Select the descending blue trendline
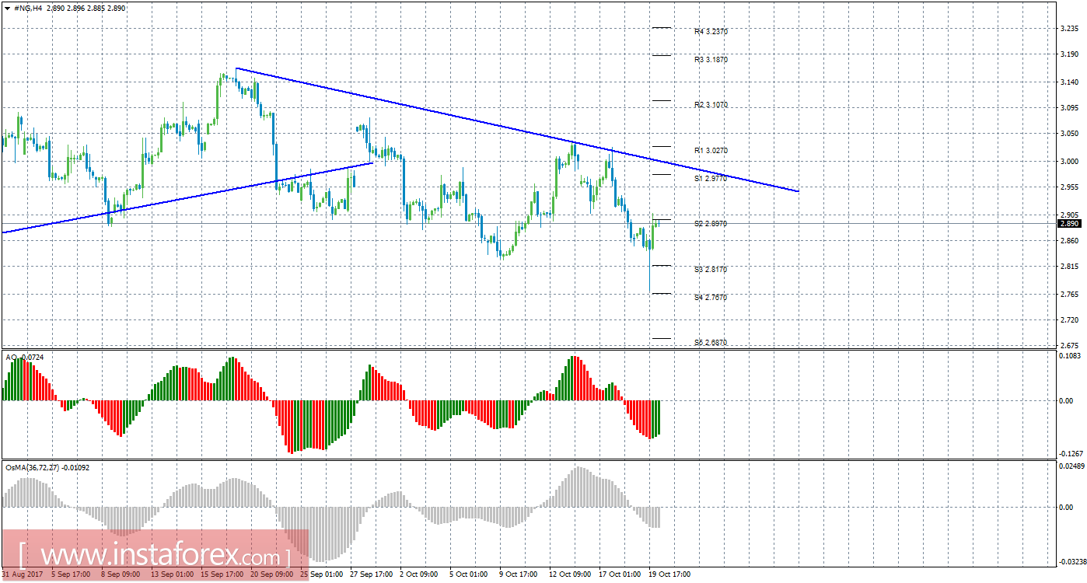Viewport: 1087px width, 583px height. pos(517,130)
